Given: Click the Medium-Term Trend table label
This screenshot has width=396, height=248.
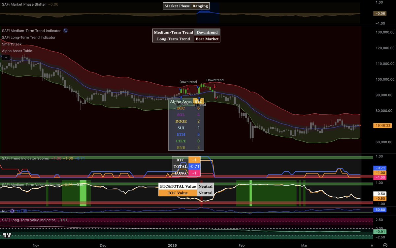Looking at the screenshot, I should click(174, 32).
